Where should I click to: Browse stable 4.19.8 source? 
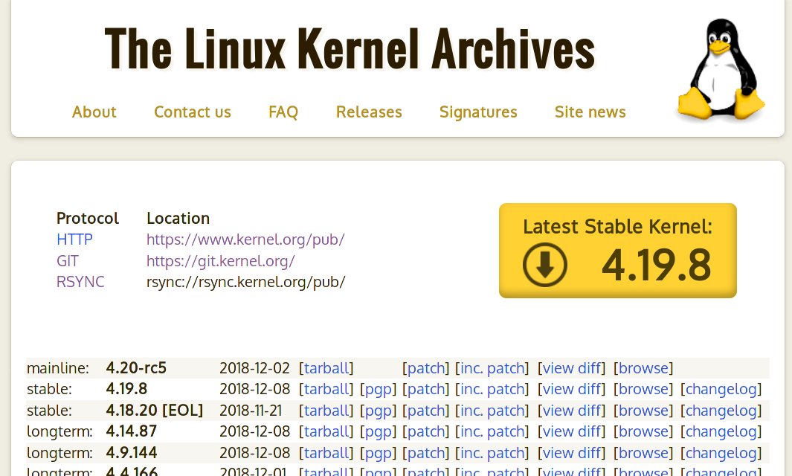pyautogui.click(x=643, y=389)
